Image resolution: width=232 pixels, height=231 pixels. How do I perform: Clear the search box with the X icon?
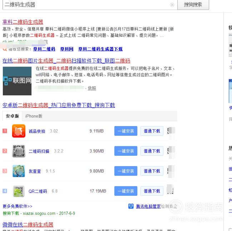(172, 5)
